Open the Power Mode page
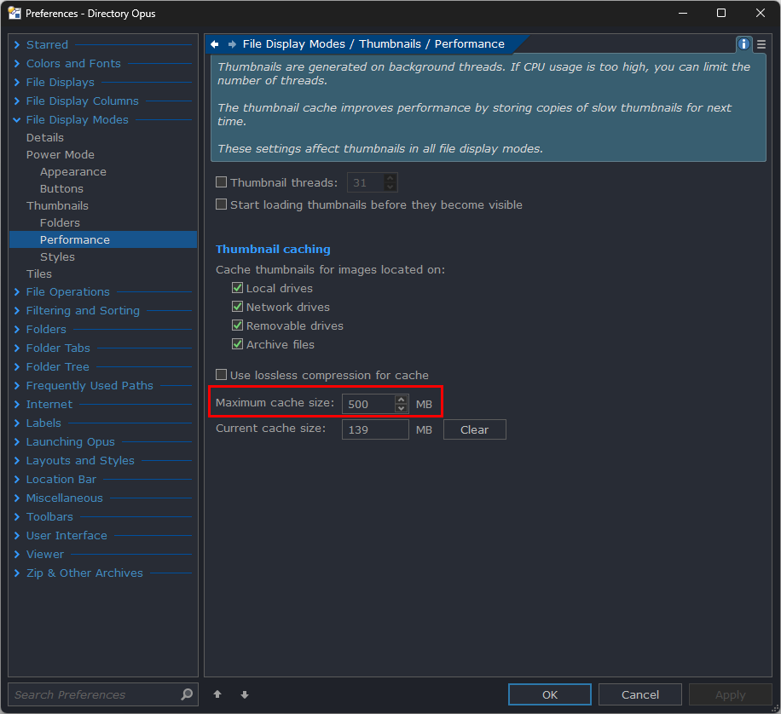This screenshot has height=714, width=781. (x=61, y=154)
